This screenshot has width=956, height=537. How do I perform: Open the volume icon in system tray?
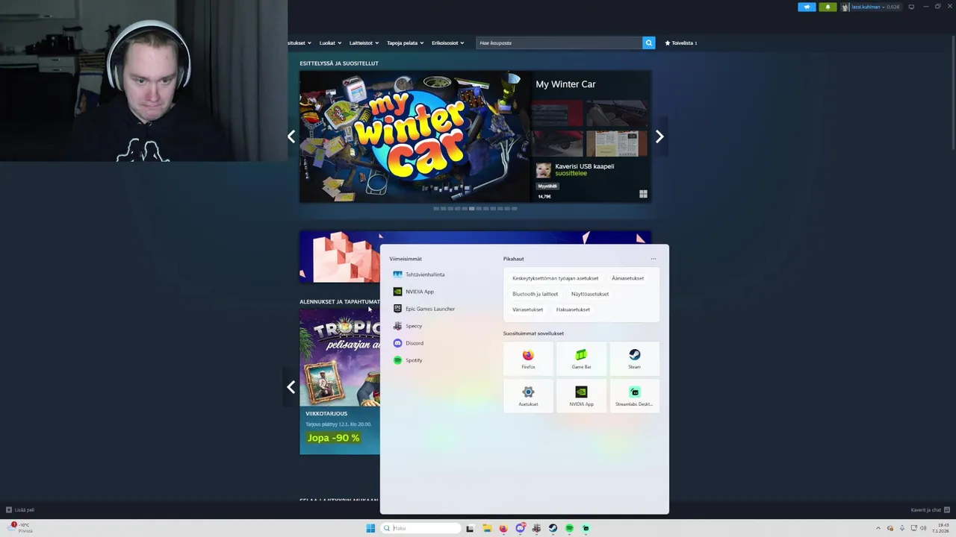[x=923, y=528]
